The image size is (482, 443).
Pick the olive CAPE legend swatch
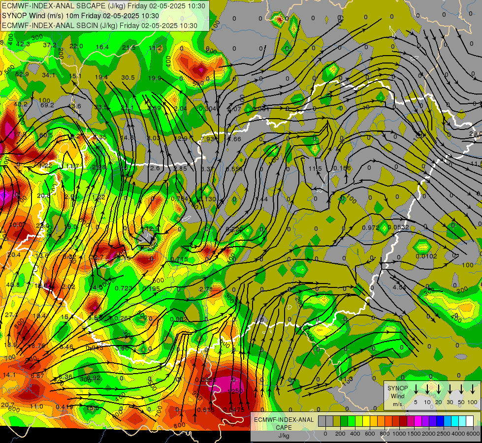coord(337,421)
